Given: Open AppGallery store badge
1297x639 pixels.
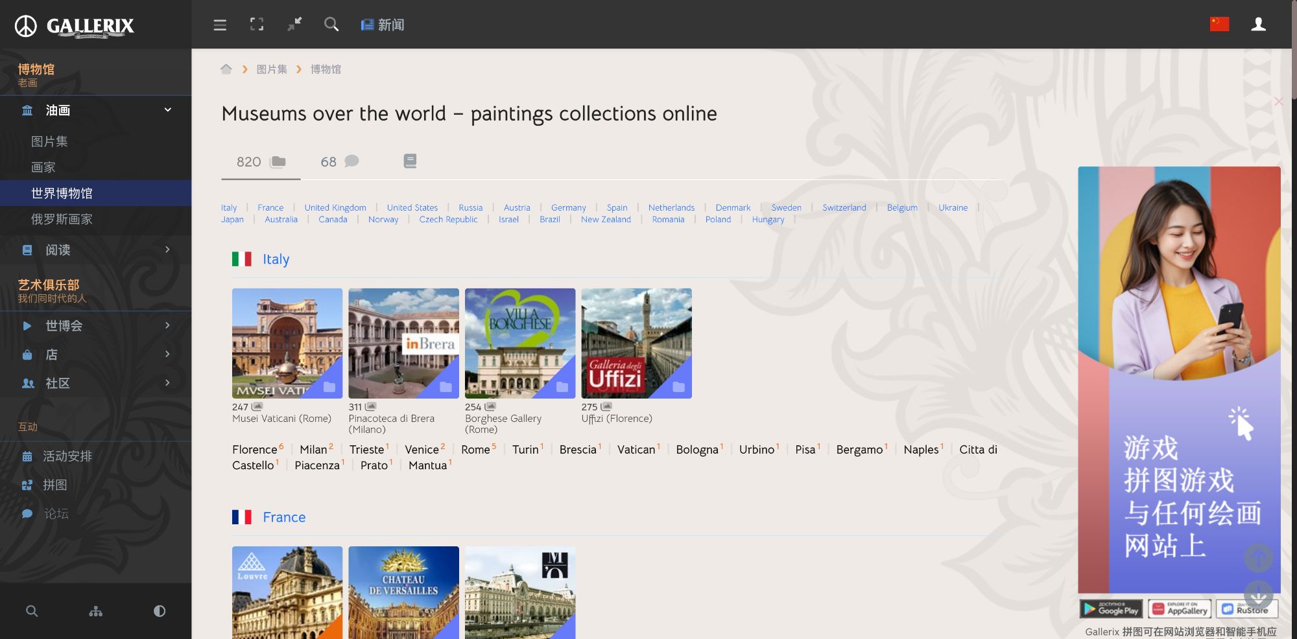Looking at the screenshot, I should [1179, 609].
